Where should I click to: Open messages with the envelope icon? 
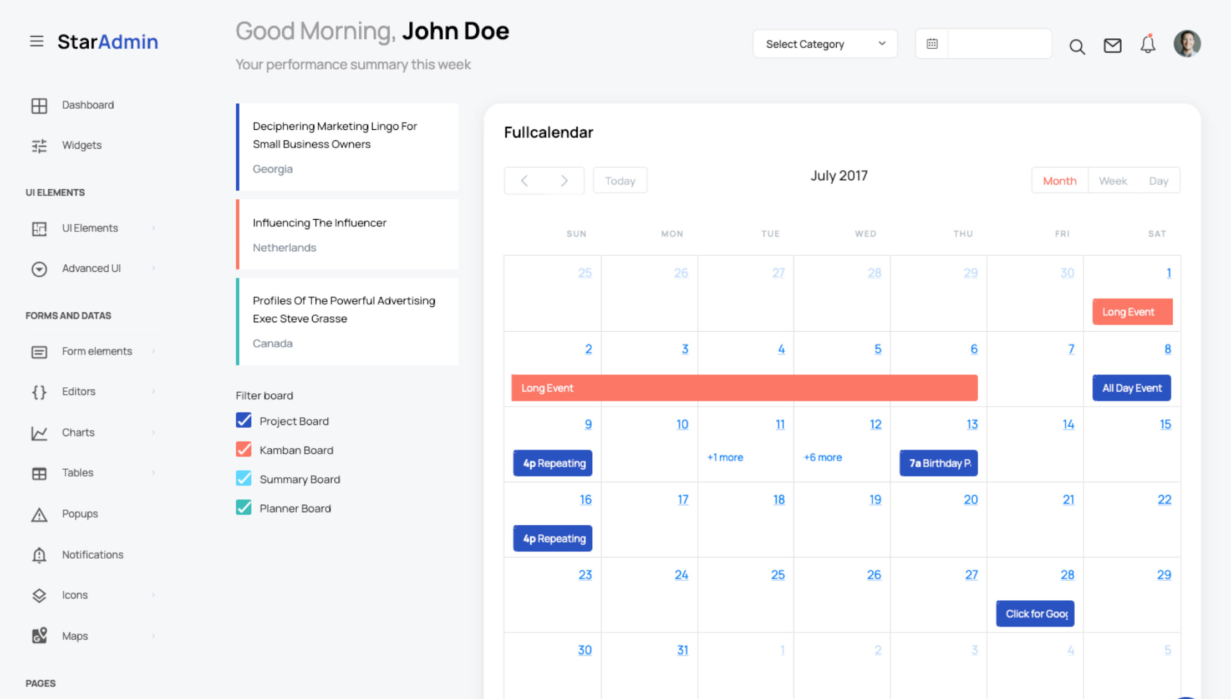pyautogui.click(x=1112, y=45)
